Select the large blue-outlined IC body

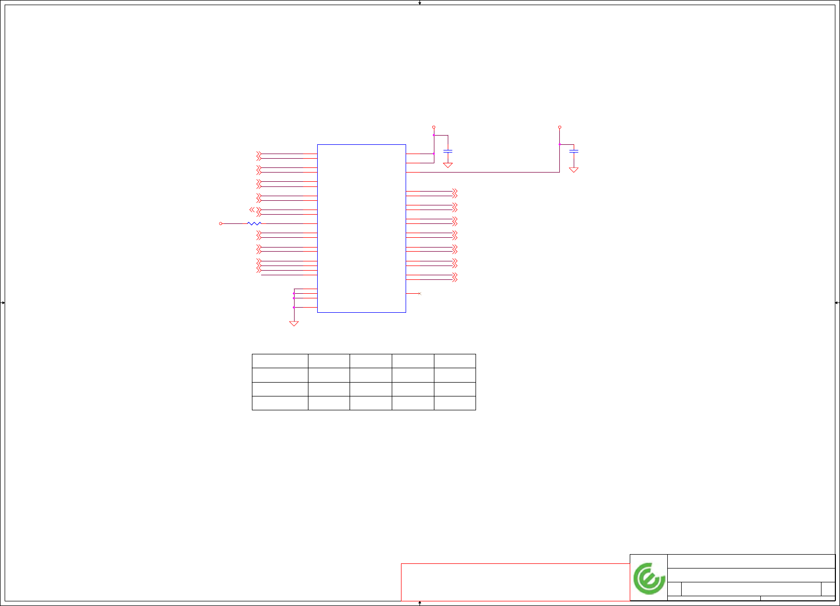click(361, 229)
